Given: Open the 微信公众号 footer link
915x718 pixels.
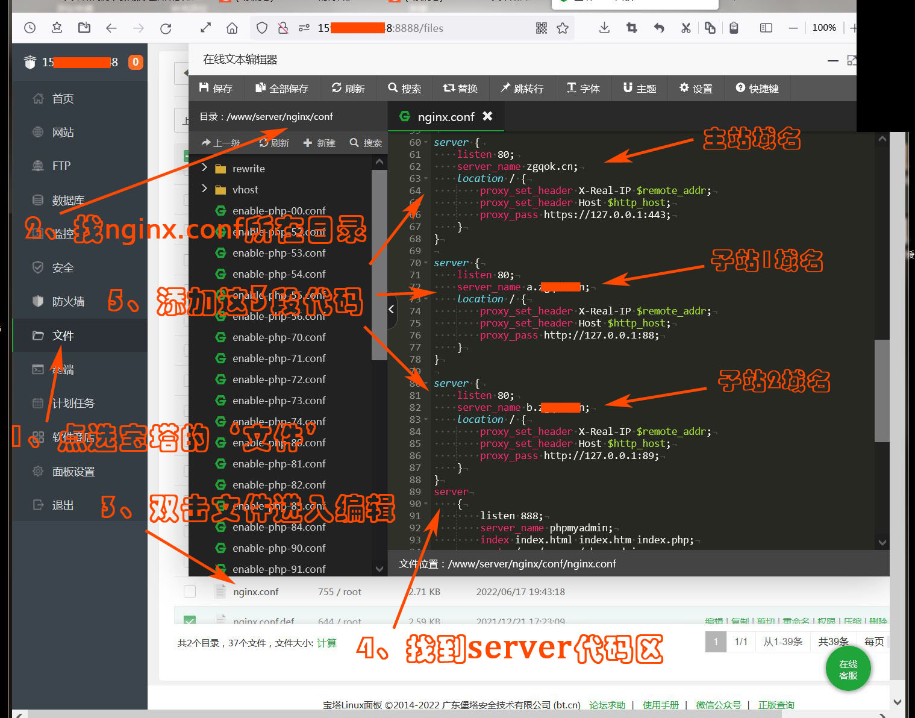Looking at the screenshot, I should (x=719, y=705).
